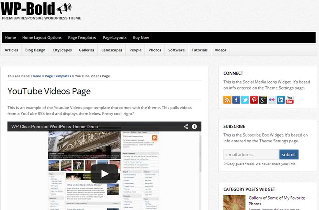Open the Videos category

[x=220, y=50]
